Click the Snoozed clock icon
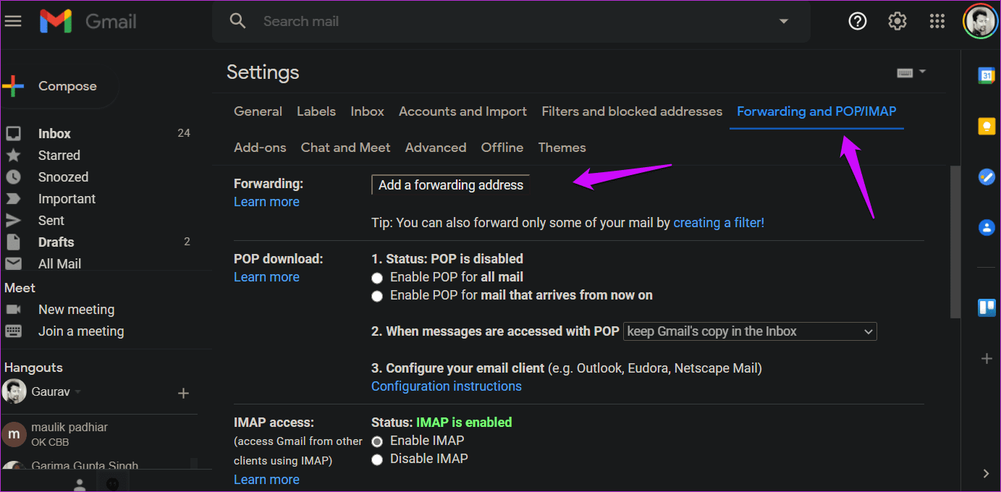This screenshot has height=492, width=1001. pyautogui.click(x=13, y=177)
